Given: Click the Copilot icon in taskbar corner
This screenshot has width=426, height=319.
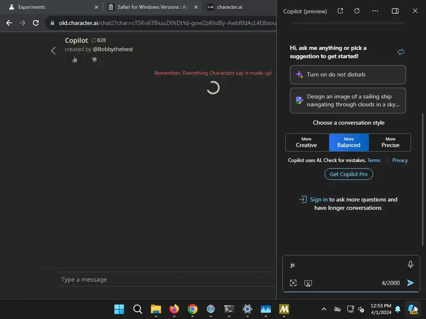Looking at the screenshot, I should [x=413, y=309].
